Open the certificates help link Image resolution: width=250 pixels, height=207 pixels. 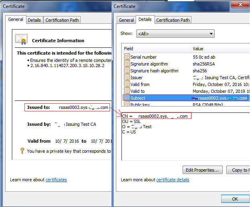point(56,180)
